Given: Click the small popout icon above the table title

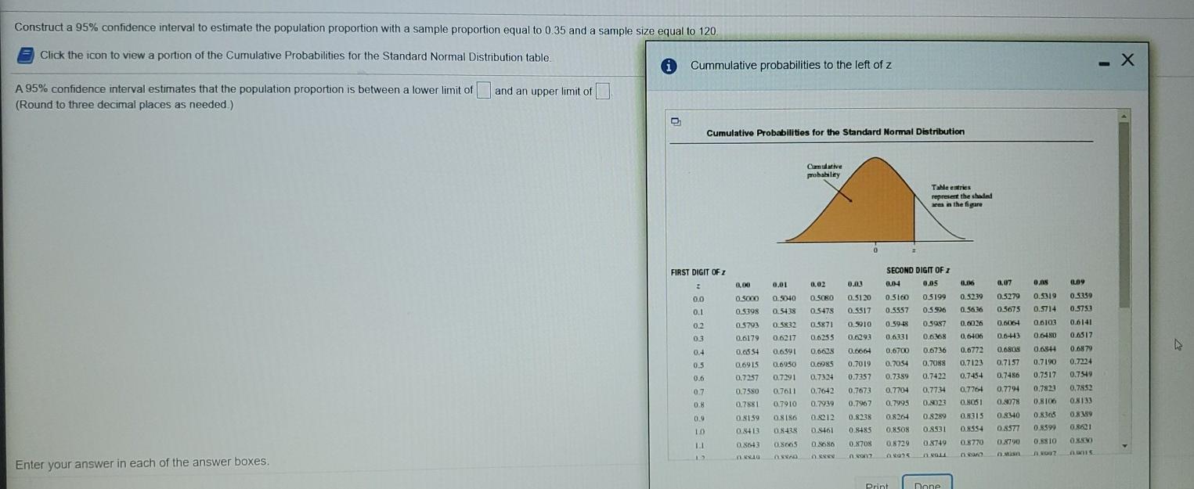Looking at the screenshot, I should (x=674, y=122).
